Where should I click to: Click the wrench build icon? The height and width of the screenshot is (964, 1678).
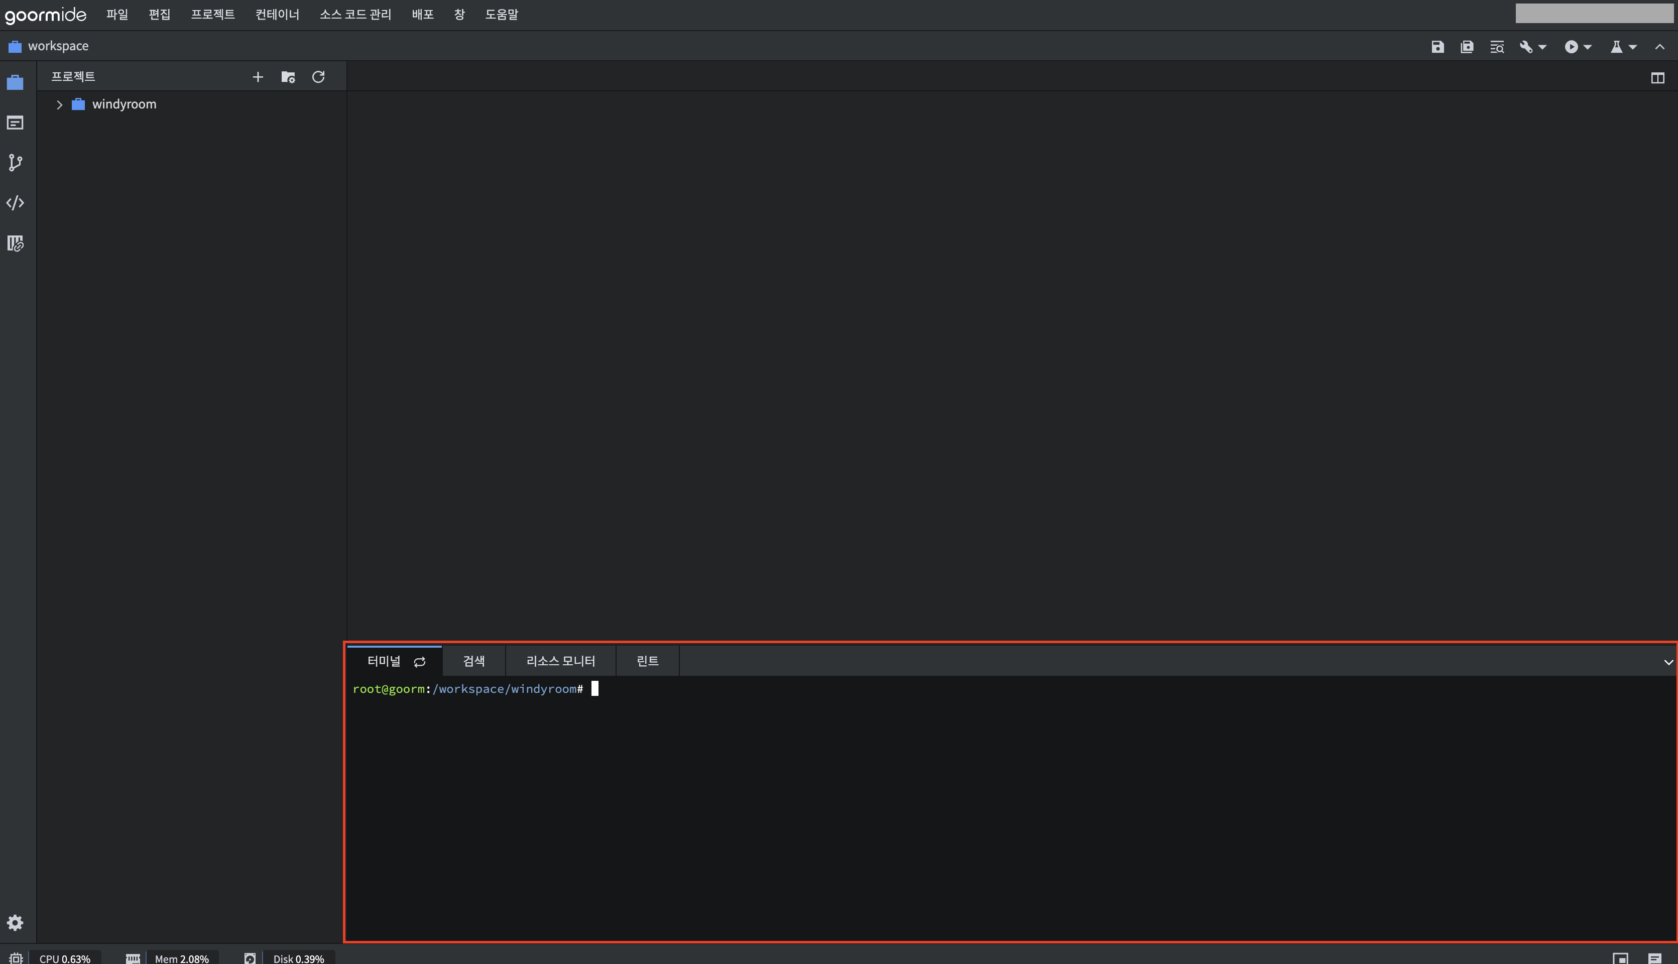1526,47
